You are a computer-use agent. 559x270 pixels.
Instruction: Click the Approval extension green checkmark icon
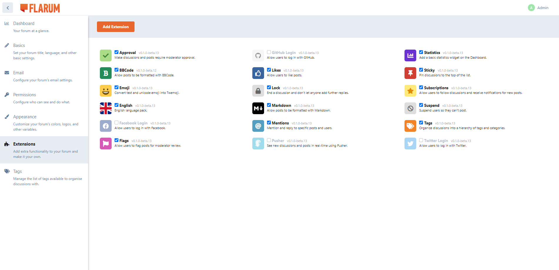(x=106, y=55)
